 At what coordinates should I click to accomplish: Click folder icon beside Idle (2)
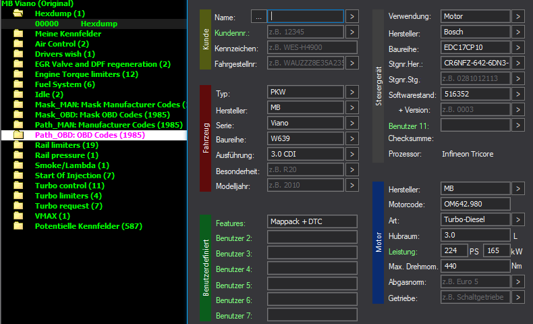[18, 94]
